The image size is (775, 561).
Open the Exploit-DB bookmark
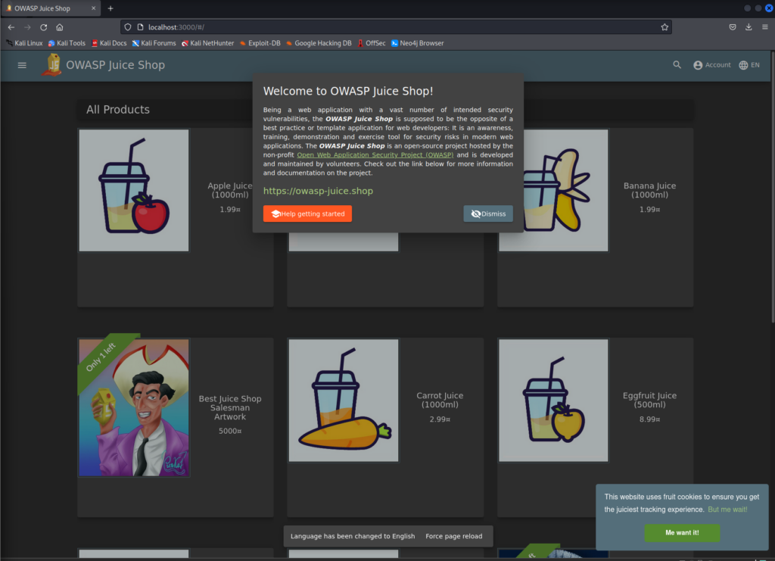click(260, 43)
